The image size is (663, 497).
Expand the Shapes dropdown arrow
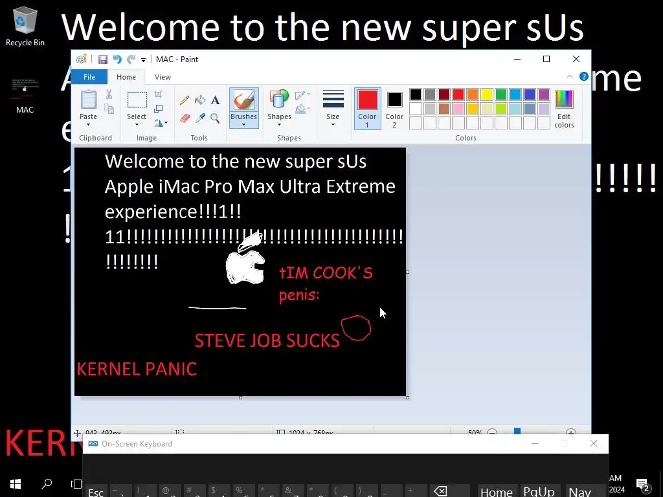279,125
